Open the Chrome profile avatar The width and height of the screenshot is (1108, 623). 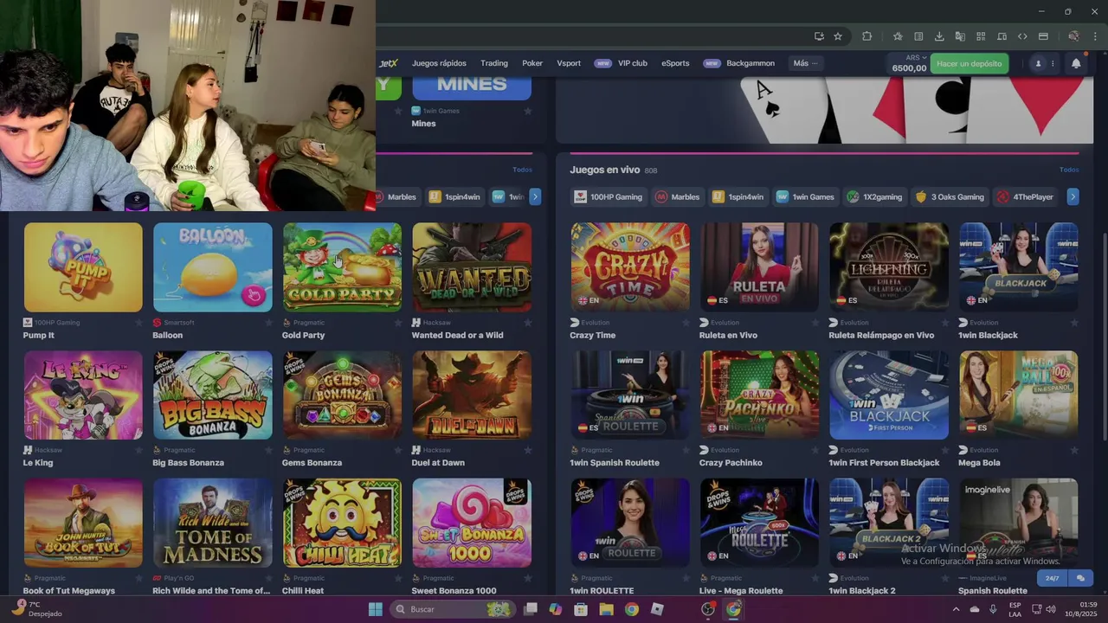[1073, 36]
